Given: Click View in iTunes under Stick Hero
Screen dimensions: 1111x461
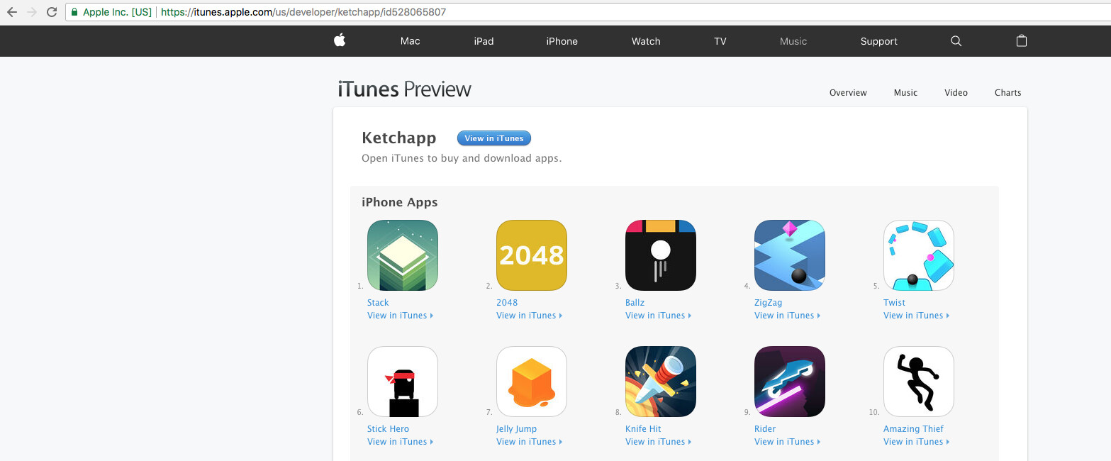Looking at the screenshot, I should 400,442.
